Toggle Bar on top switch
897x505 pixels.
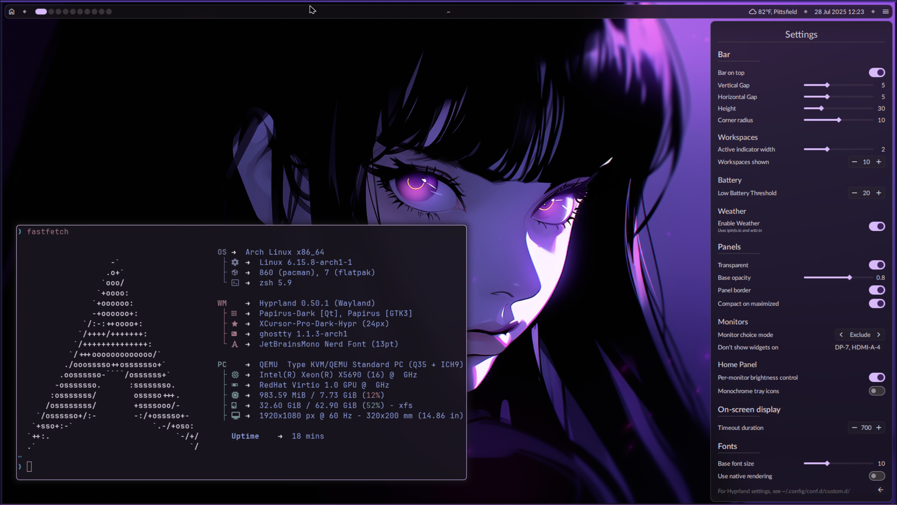(x=877, y=72)
